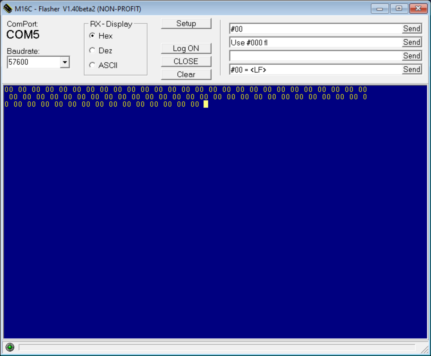The height and width of the screenshot is (356, 431).
Task: Click the empty third transmit input field
Action: pyautogui.click(x=315, y=56)
